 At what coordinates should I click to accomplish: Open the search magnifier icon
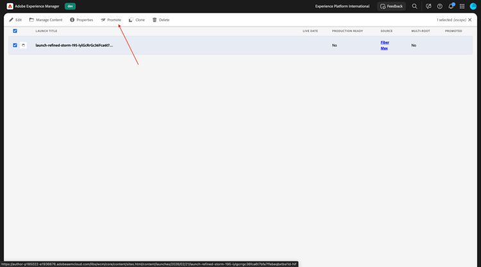coord(414,6)
